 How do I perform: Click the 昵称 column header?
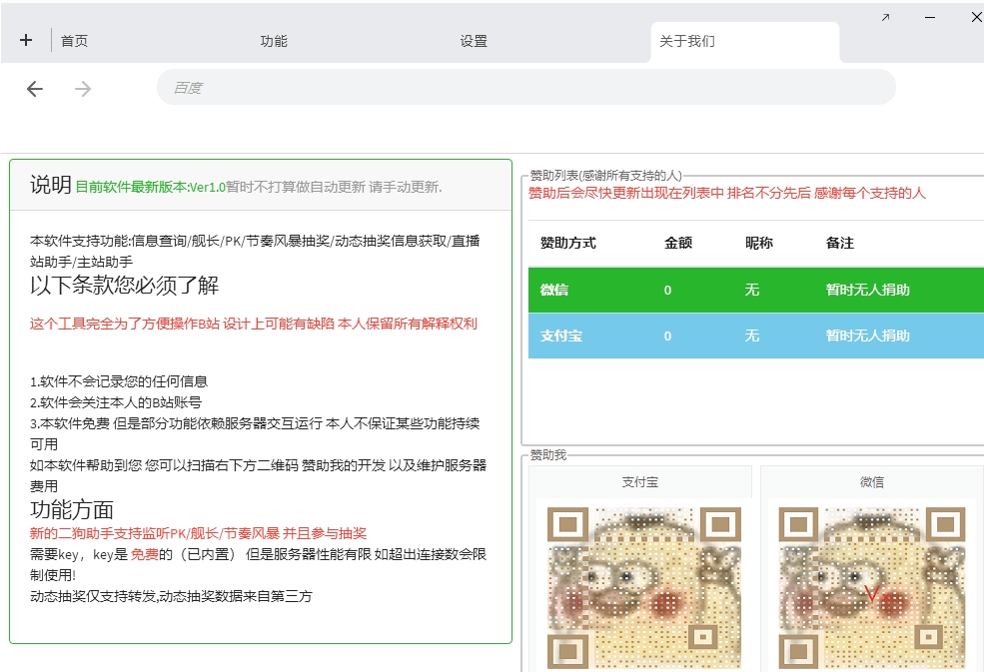pos(758,243)
